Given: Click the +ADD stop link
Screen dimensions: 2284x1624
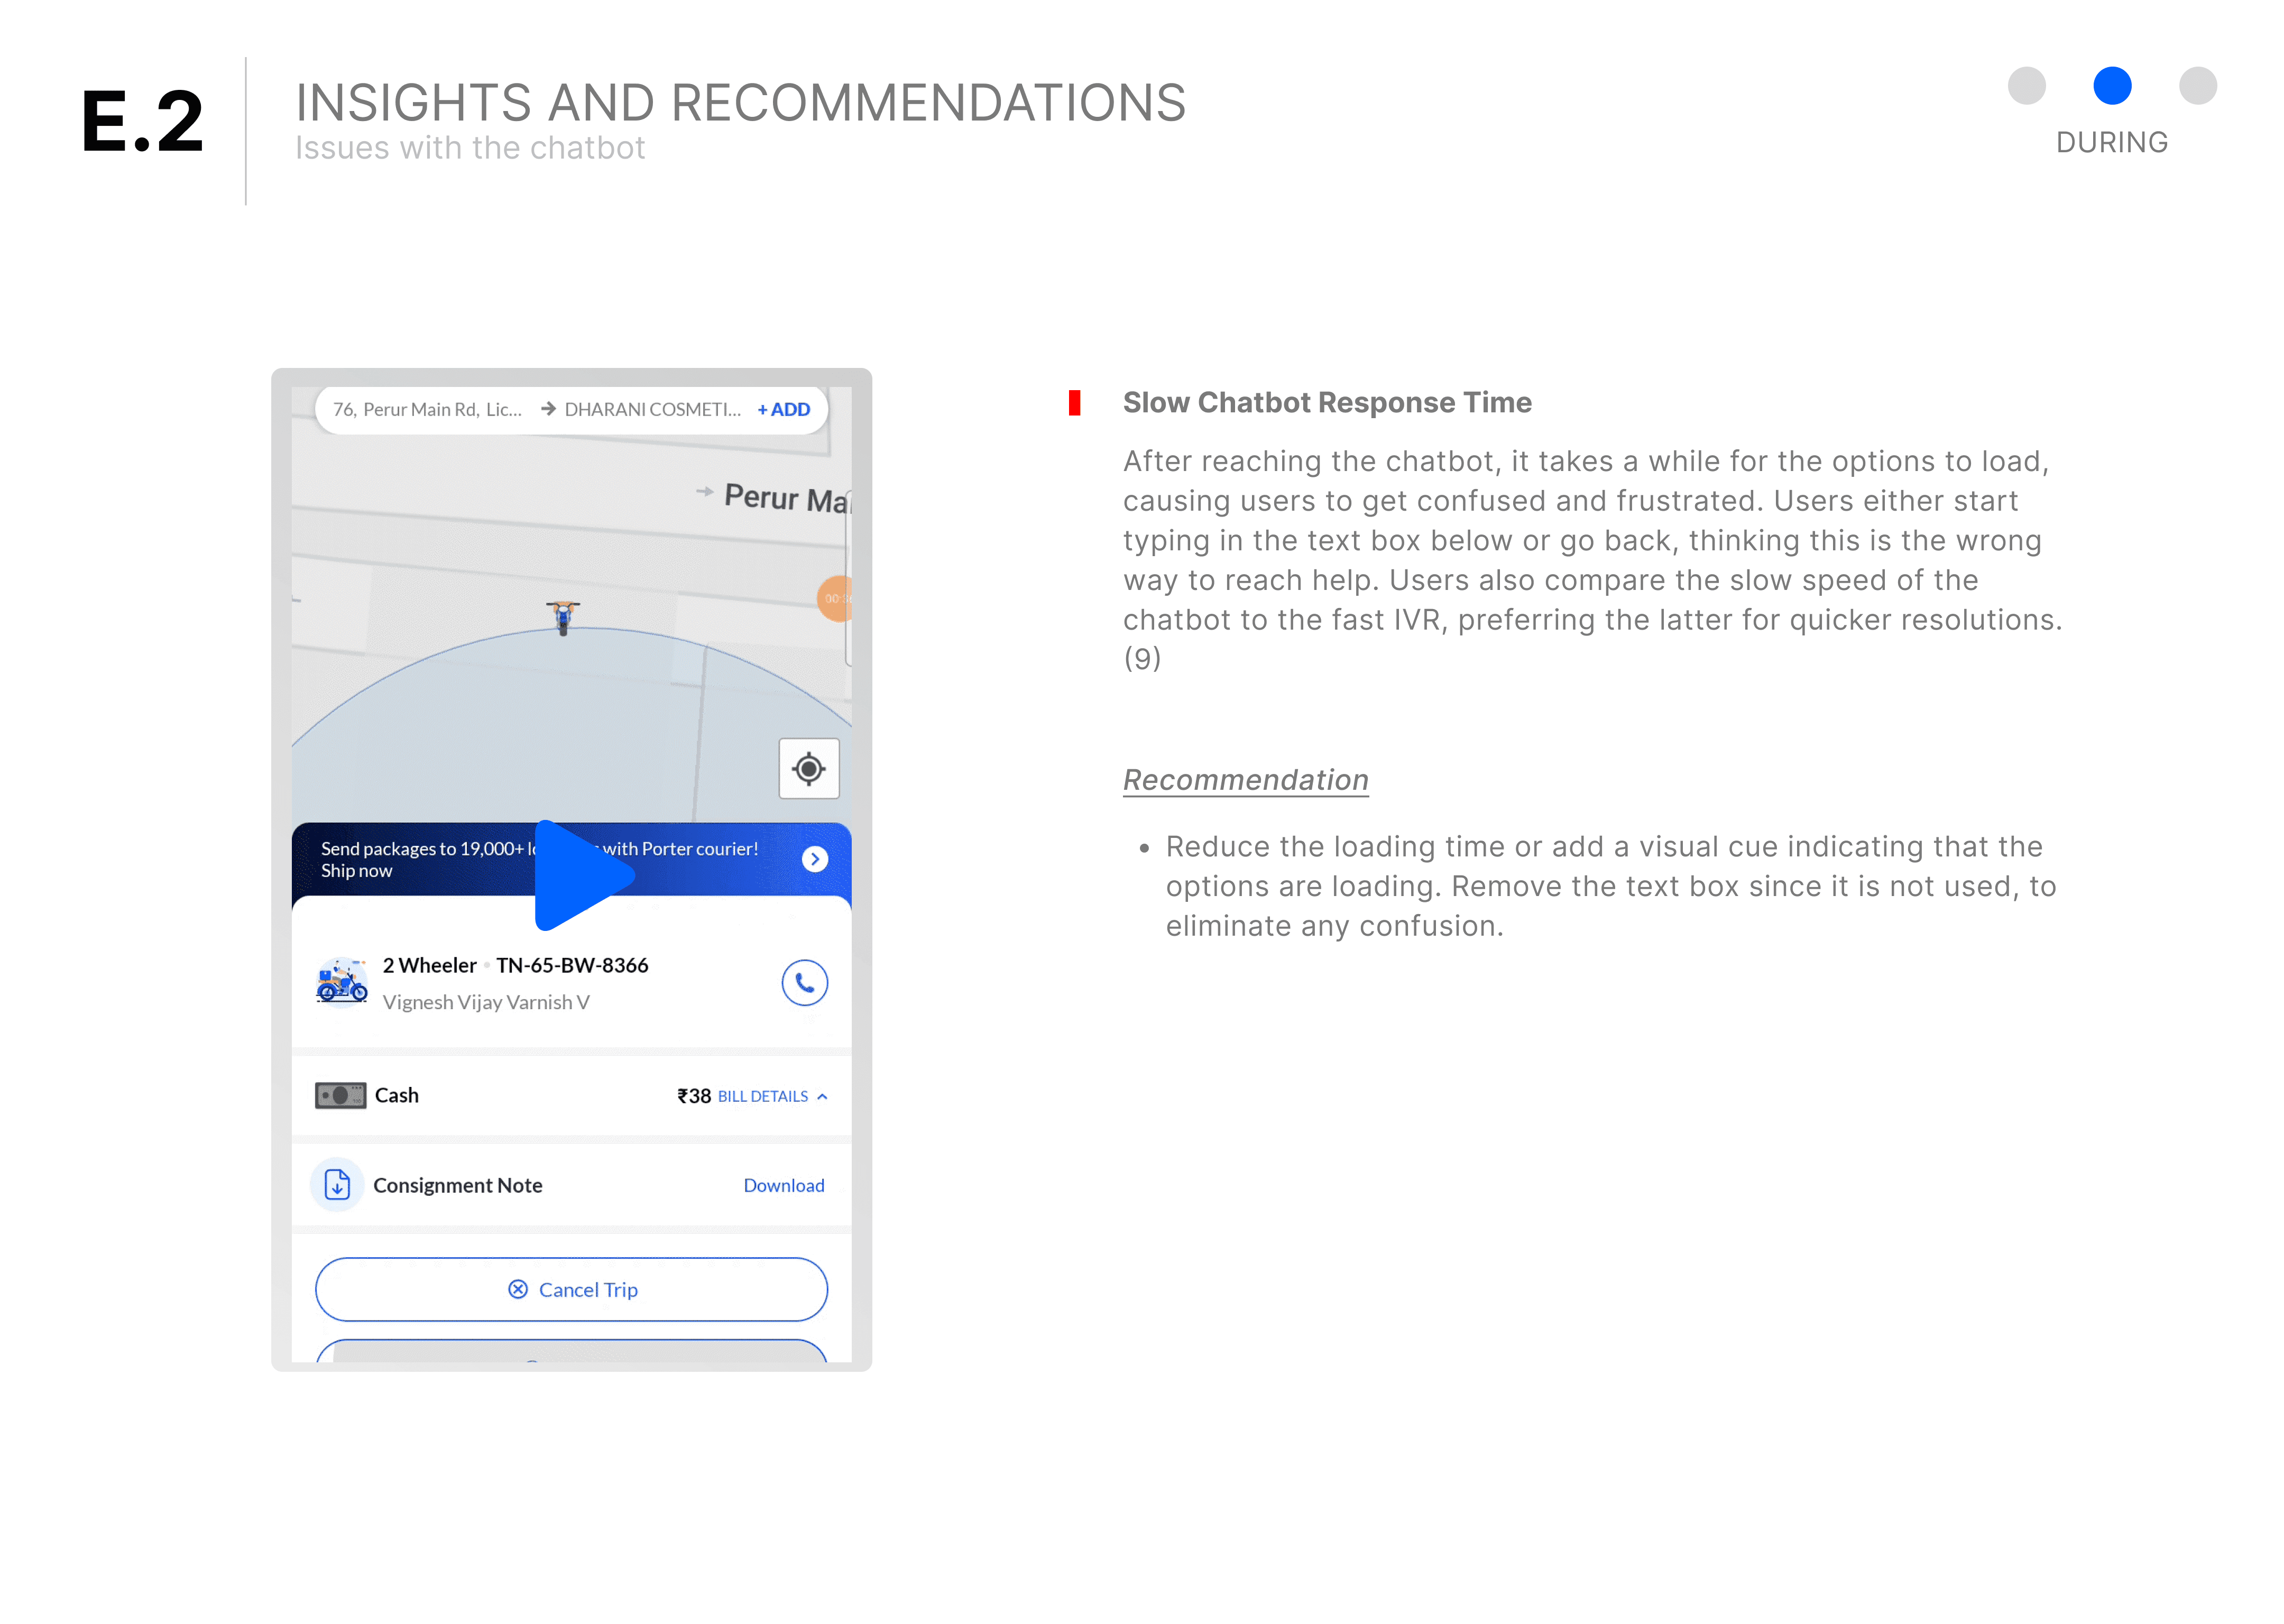Looking at the screenshot, I should tap(783, 409).
